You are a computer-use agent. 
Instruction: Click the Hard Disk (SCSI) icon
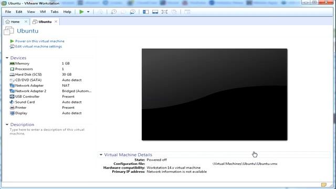pos(12,75)
